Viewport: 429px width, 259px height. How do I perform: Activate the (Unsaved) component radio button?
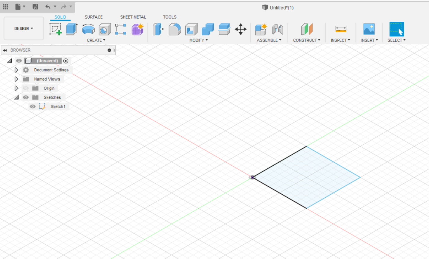(x=66, y=61)
